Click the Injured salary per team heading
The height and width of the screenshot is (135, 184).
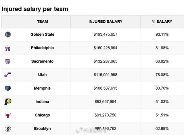pyautogui.click(x=35, y=9)
